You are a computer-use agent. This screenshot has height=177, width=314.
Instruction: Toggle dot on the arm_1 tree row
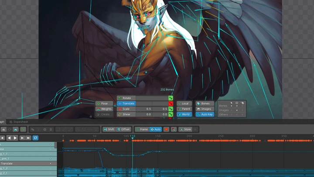point(50,159)
